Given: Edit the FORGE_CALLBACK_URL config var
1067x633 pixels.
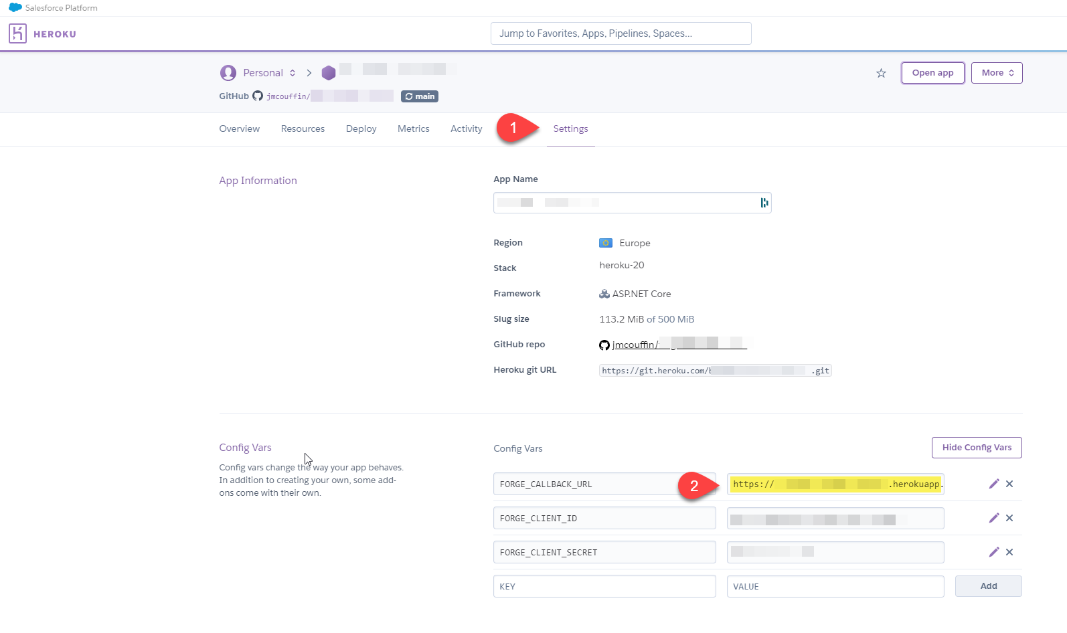Looking at the screenshot, I should pos(994,484).
